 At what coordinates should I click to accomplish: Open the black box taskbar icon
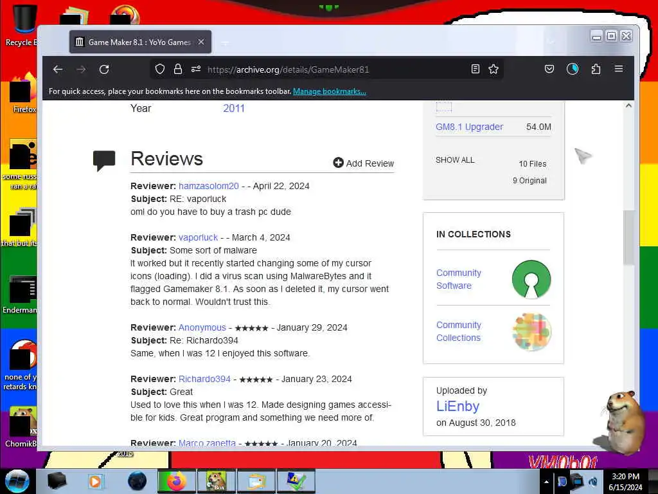coord(57,481)
